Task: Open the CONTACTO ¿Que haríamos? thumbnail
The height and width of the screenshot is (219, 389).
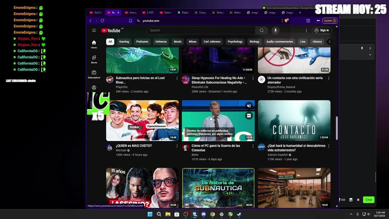Action: point(294,120)
